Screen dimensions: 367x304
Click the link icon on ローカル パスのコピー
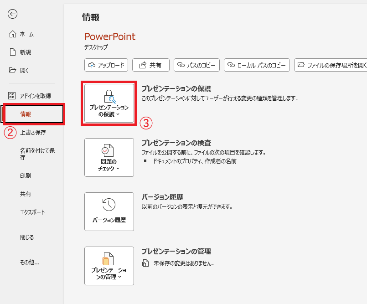[x=231, y=65]
